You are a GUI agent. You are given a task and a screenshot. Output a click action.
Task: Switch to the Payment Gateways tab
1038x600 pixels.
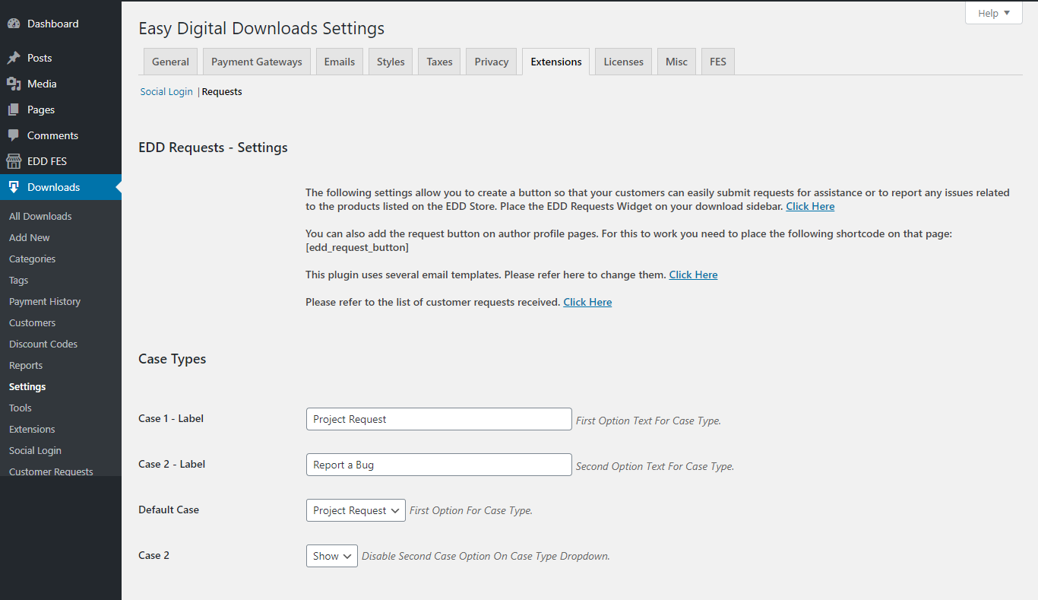tap(256, 62)
